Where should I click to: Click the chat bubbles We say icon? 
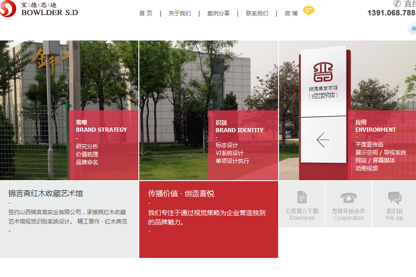pyautogui.click(x=394, y=198)
